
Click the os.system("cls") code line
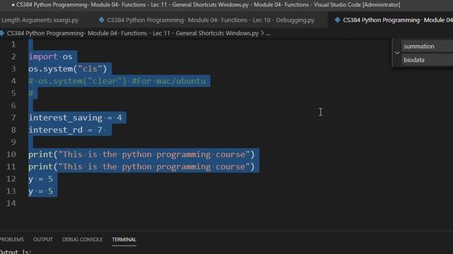[x=68, y=69]
